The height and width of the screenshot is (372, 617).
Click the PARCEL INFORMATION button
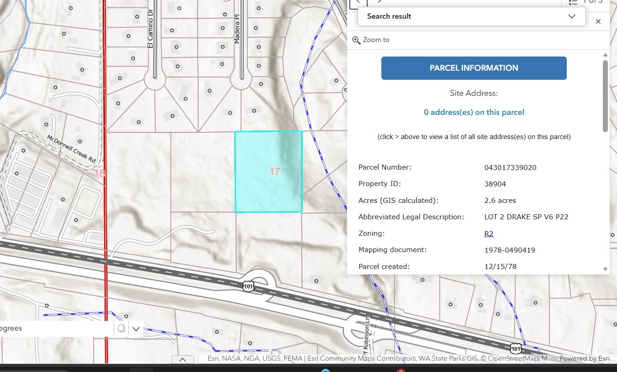click(x=474, y=68)
